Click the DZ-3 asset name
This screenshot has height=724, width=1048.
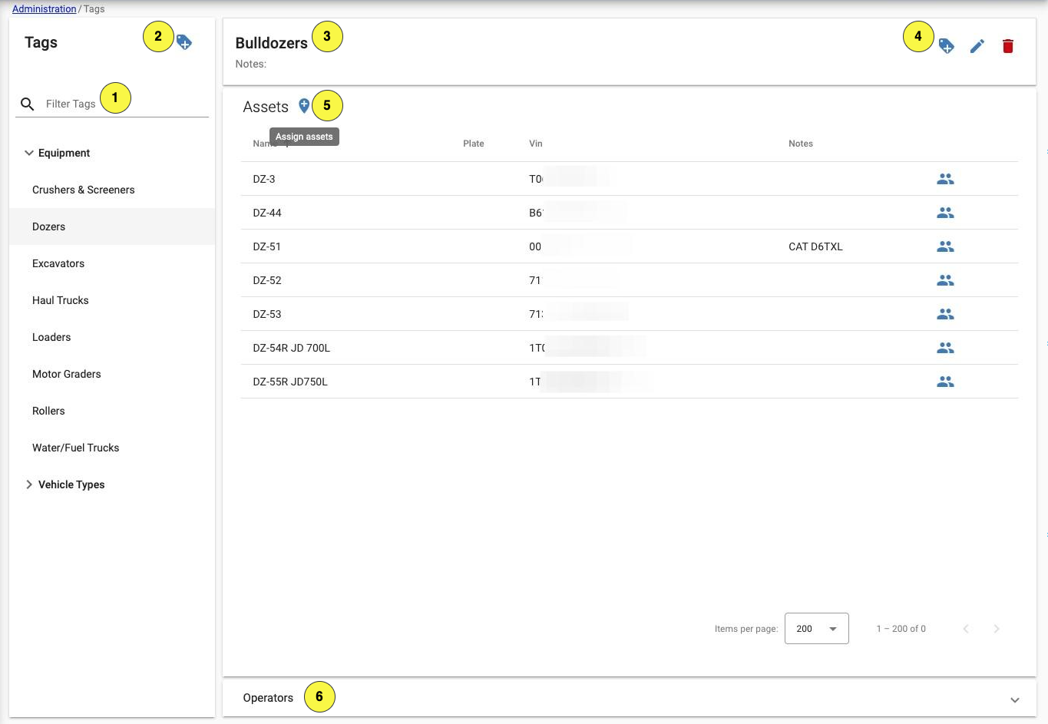point(264,179)
